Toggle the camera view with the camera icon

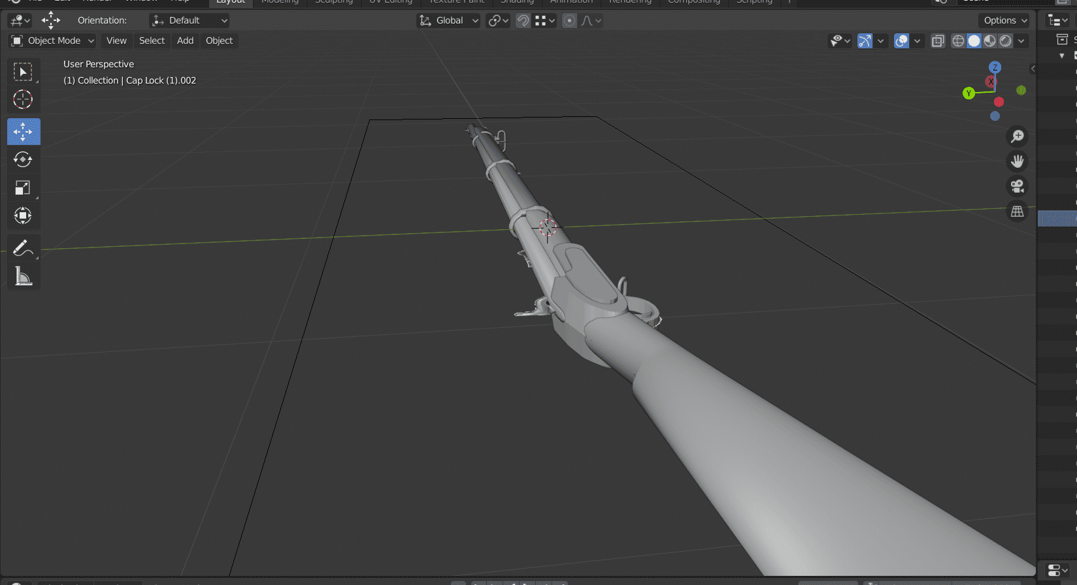pyautogui.click(x=1018, y=187)
